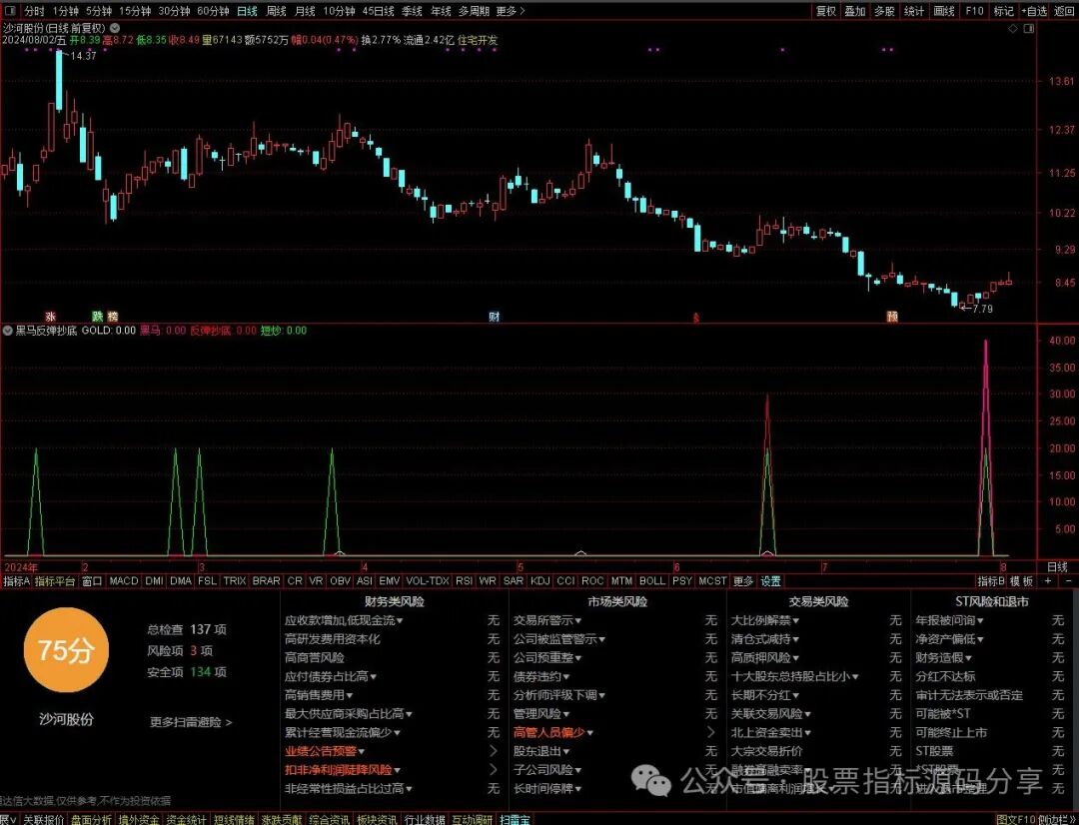Expand 更多 indicators list

pos(743,580)
